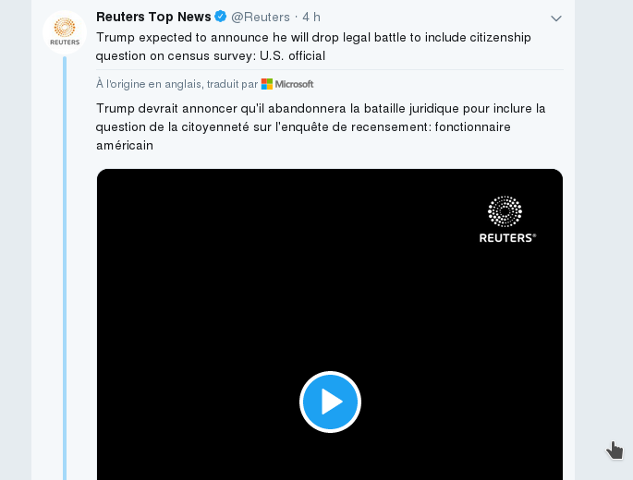Click the REUTERS caption inside the avatar

(x=65, y=42)
